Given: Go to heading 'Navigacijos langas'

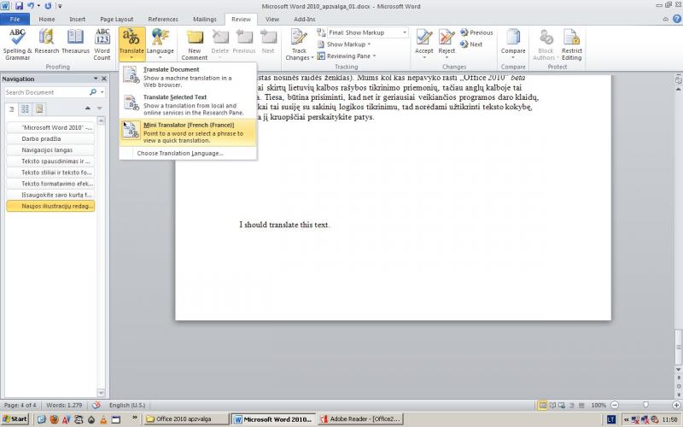Looking at the screenshot, I should pos(50,150).
